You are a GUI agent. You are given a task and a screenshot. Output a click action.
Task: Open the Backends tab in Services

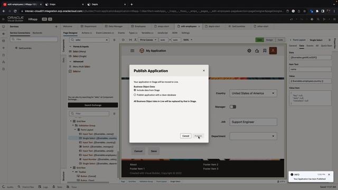[37, 33]
